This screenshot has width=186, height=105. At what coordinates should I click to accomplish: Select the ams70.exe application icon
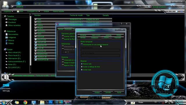click(35, 39)
